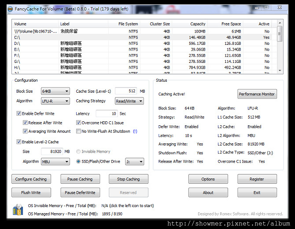Click the 596.17GB capacity cell

(x=197, y=44)
